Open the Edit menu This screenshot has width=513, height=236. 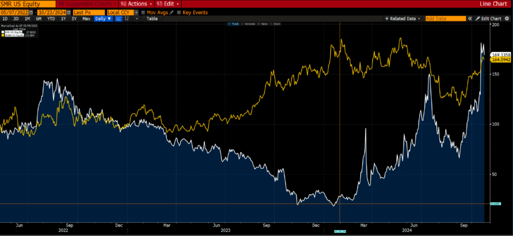coord(168,3)
